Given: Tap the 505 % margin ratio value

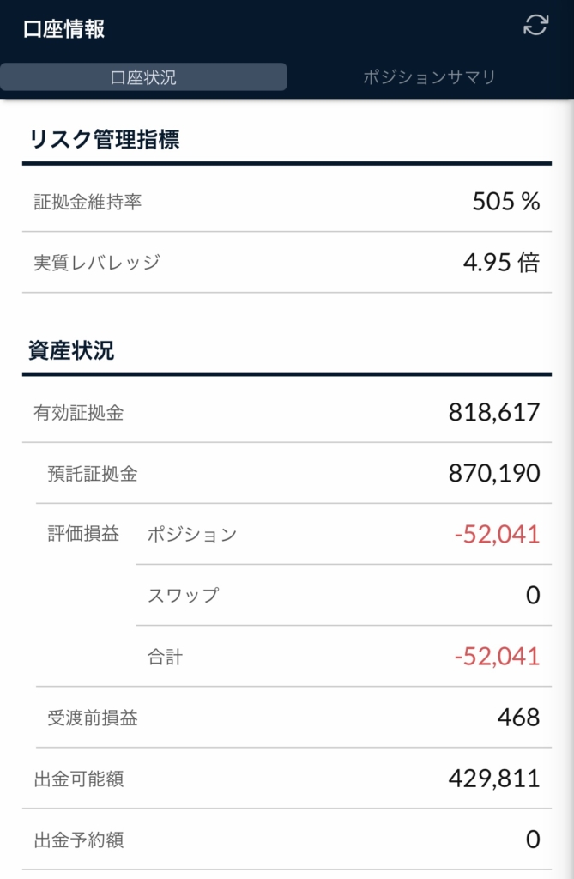Looking at the screenshot, I should tap(506, 202).
